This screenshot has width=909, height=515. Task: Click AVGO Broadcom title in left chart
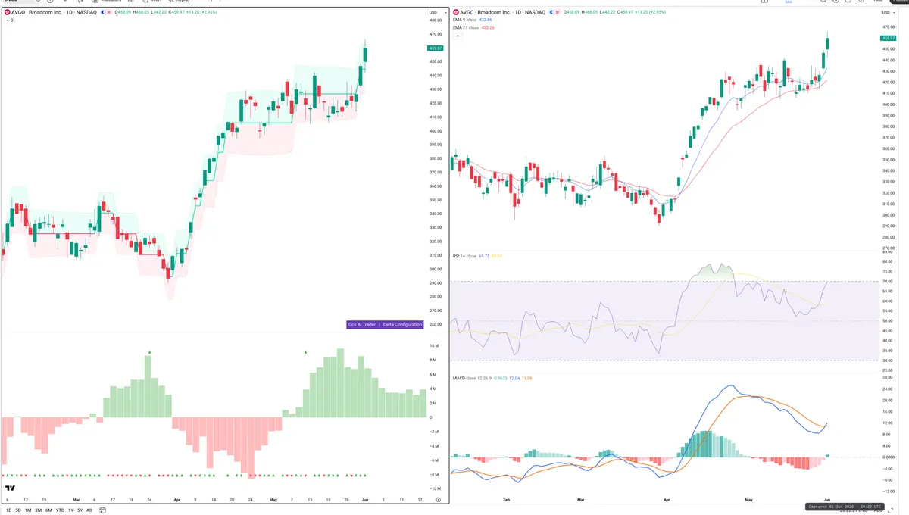[x=54, y=12]
